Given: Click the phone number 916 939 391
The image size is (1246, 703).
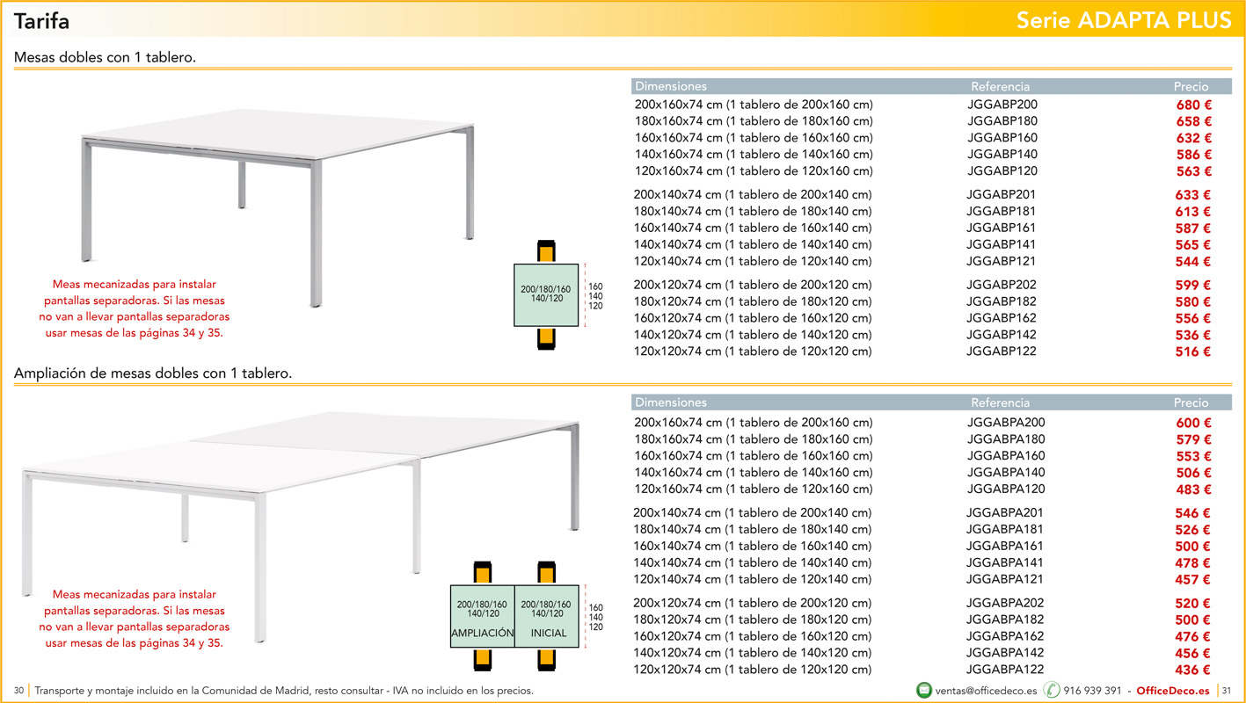Looking at the screenshot, I should click(1092, 691).
